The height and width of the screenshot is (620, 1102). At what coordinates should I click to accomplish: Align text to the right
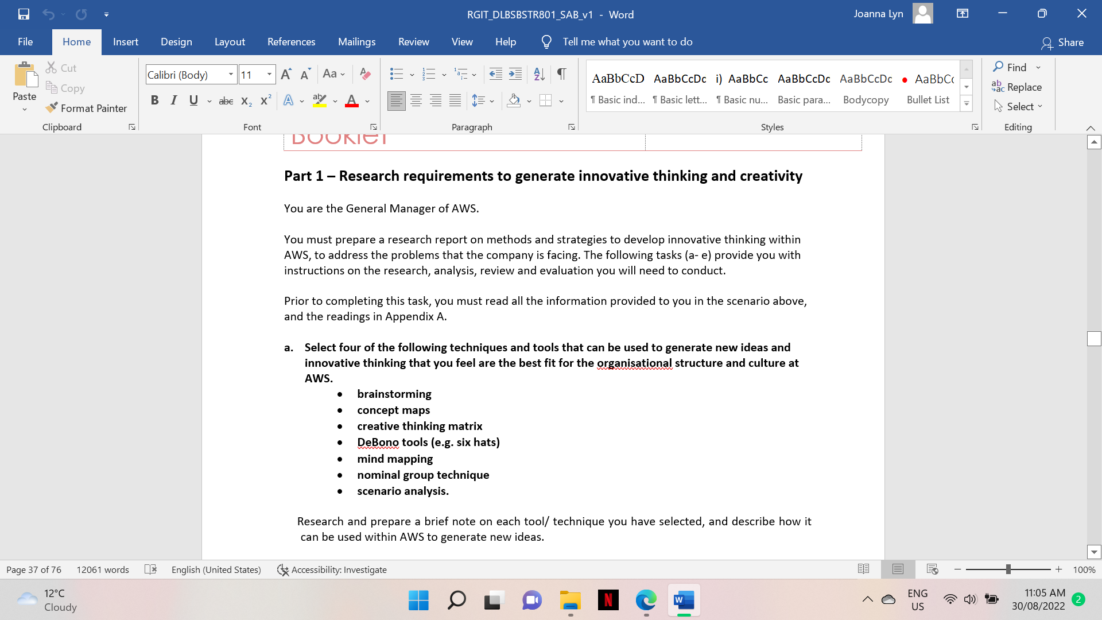point(436,101)
